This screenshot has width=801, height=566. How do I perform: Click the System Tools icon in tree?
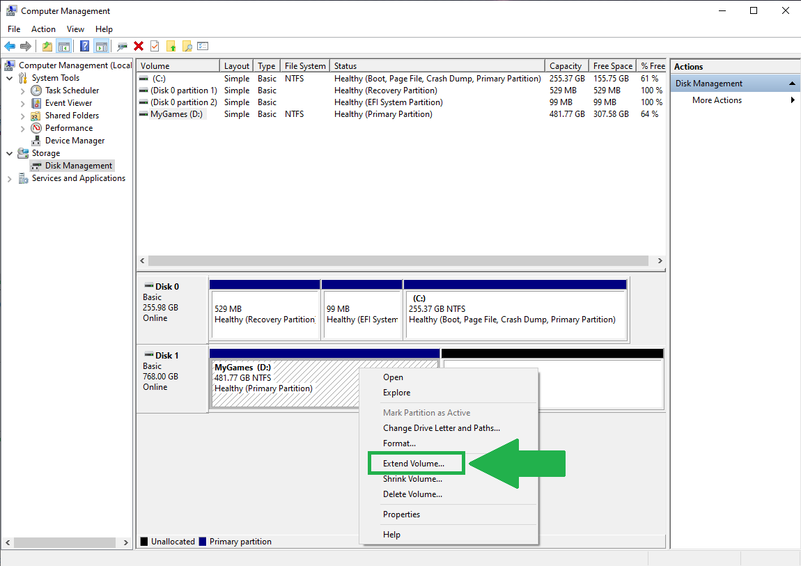click(x=23, y=78)
